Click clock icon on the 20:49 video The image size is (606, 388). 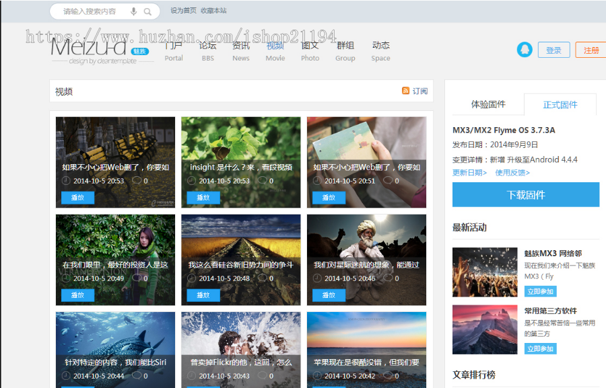pos(66,278)
